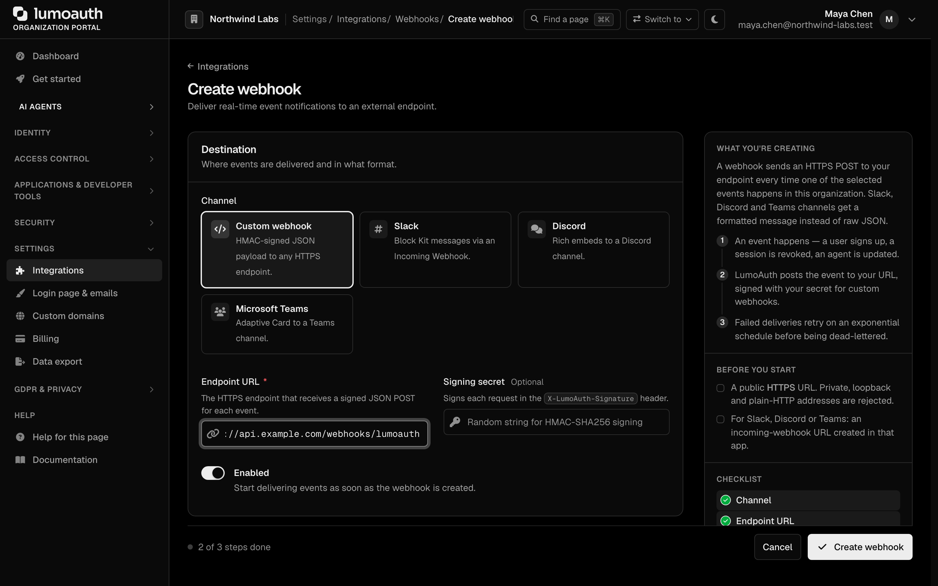
Task: Click the Cancel button
Action: [x=777, y=547]
